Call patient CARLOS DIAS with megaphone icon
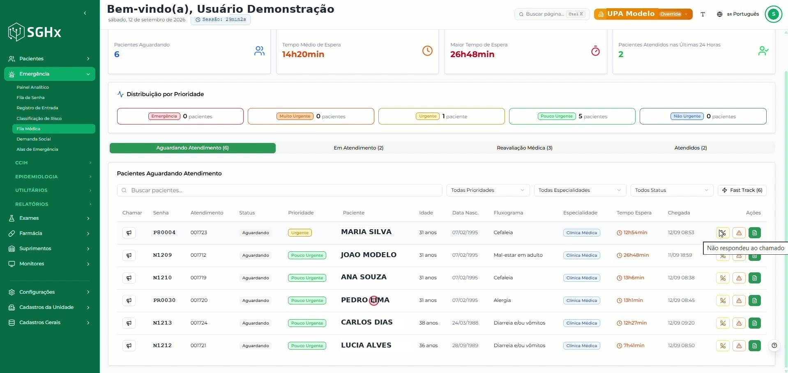This screenshot has width=788, height=373. pos(129,323)
